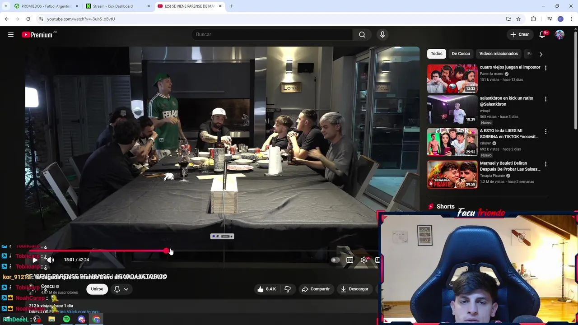Toggle subtitles in video player
Screen dimensions: 578x325
[350, 260]
